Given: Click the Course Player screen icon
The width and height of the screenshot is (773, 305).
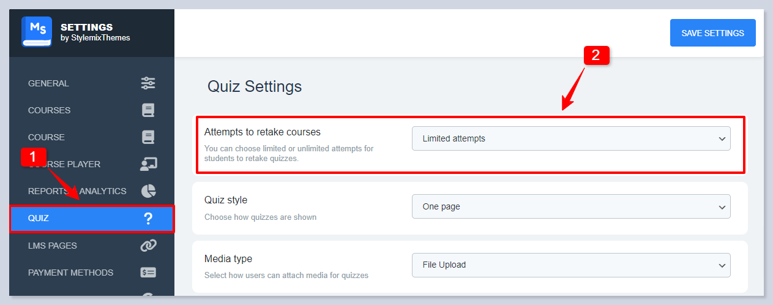Looking at the screenshot, I should click(148, 164).
